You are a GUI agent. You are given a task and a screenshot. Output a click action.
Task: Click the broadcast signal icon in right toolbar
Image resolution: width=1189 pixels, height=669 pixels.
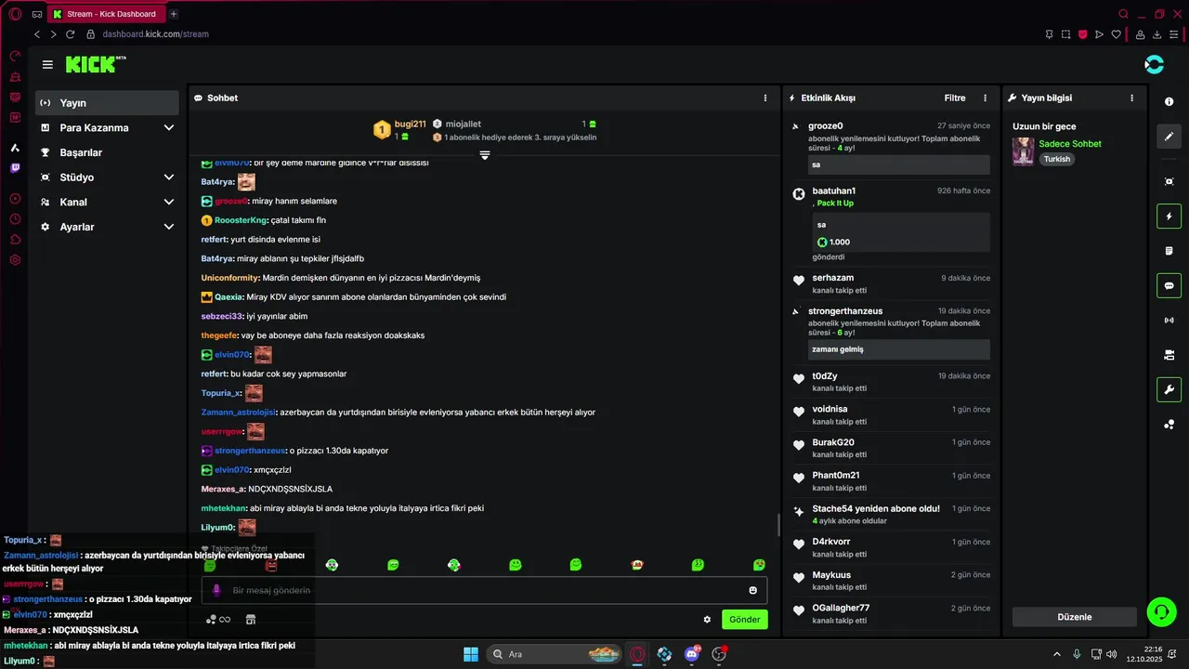1169,321
